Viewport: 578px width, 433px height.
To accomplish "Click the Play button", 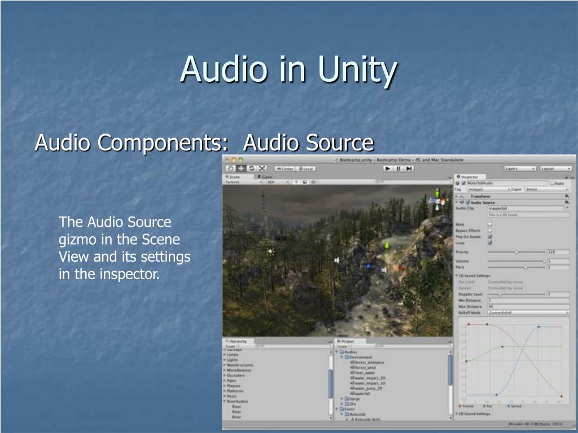I will (x=387, y=169).
